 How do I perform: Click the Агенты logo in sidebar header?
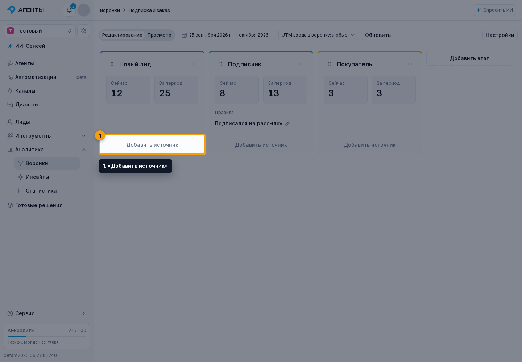25,10
